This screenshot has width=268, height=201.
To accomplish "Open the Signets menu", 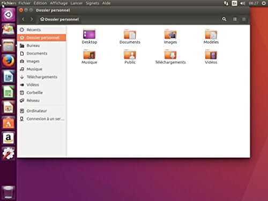I will [92, 3].
